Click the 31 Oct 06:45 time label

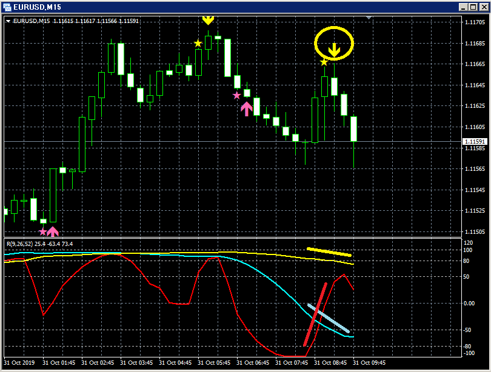253,363
